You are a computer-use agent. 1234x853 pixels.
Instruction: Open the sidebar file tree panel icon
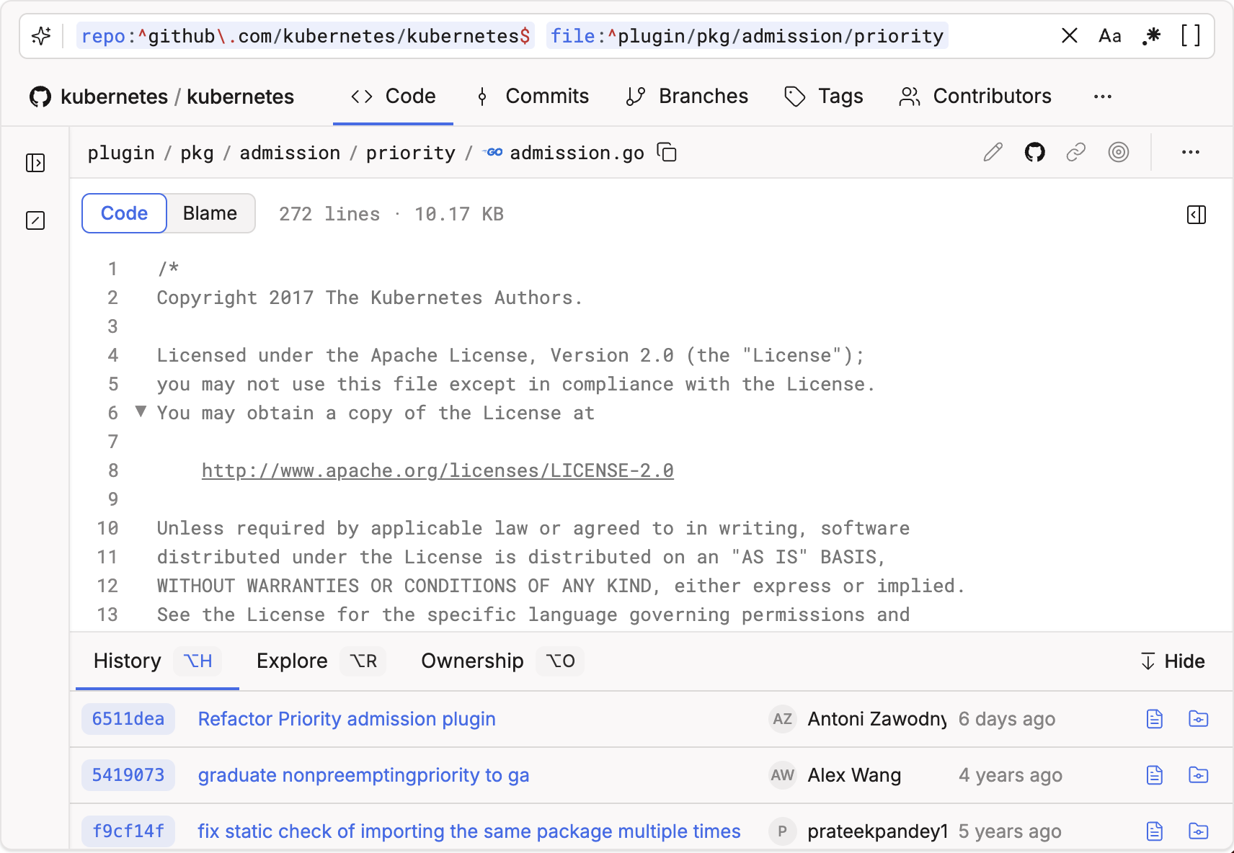35,163
